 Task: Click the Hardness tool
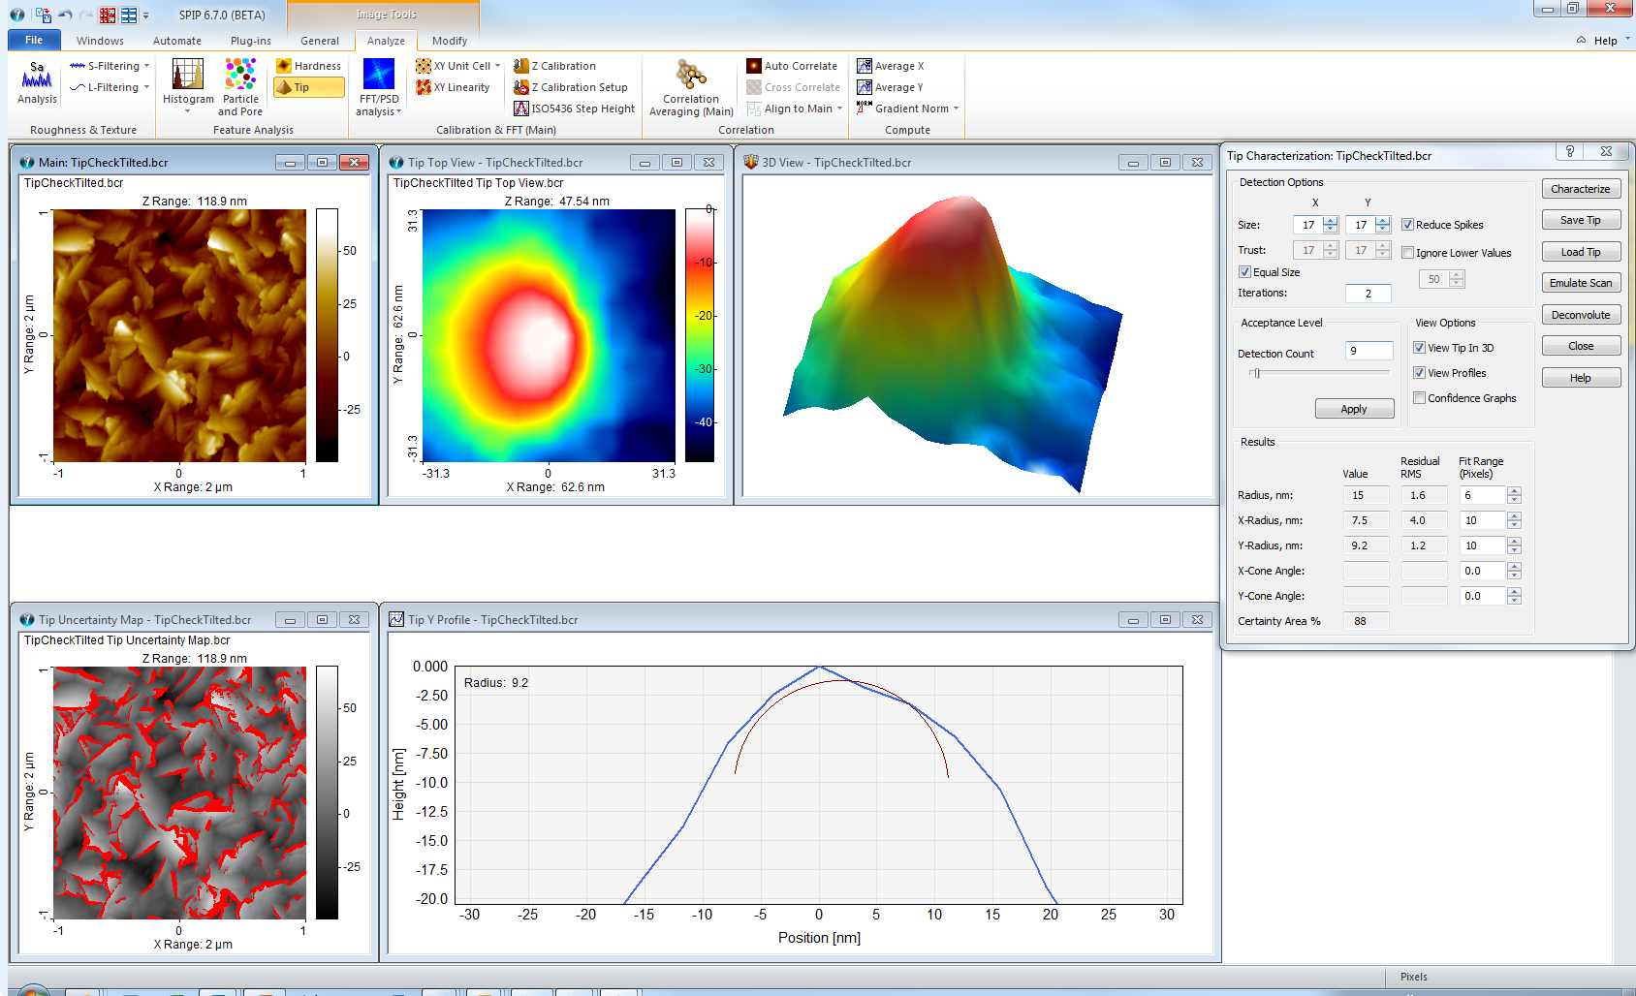point(309,66)
